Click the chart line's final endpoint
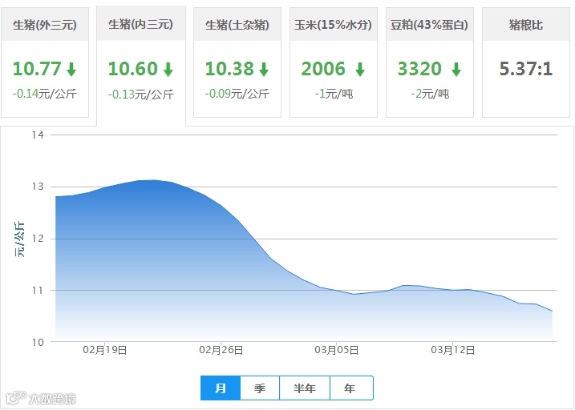 552,311
